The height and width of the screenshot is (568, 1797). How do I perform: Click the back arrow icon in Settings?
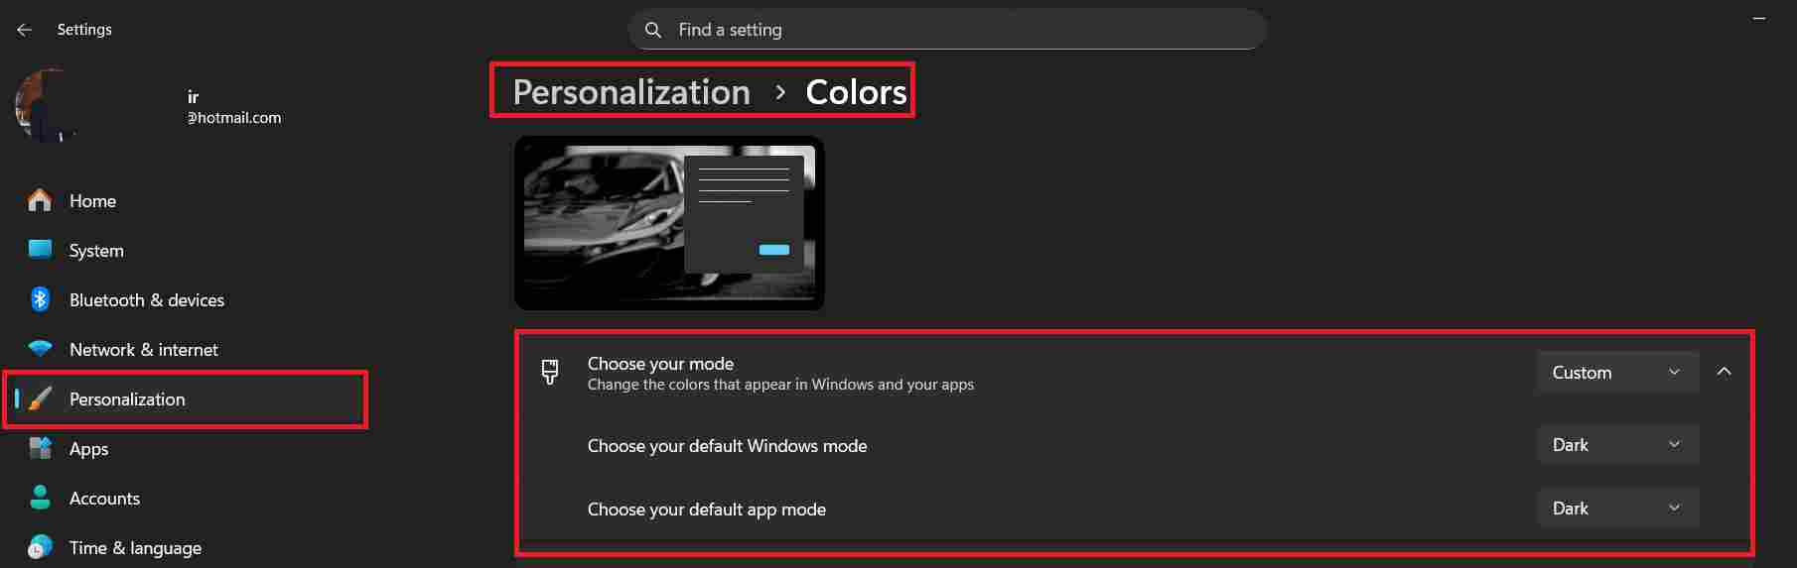pos(25,30)
